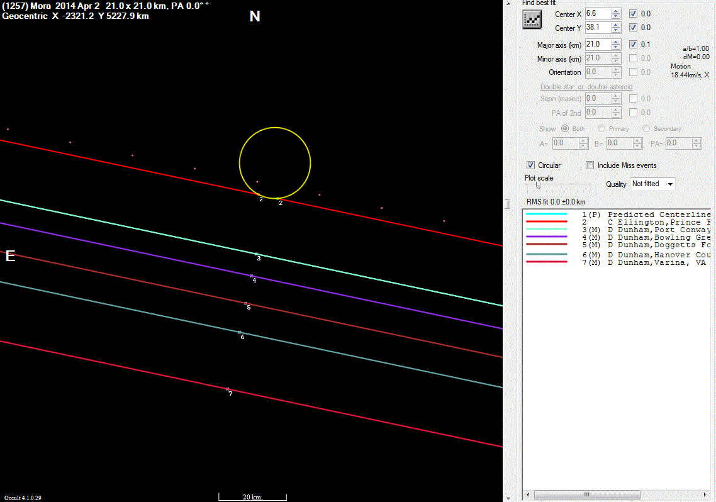Select the D Dunham, Doggetts row
The width and height of the screenshot is (716, 502).
pos(618,245)
